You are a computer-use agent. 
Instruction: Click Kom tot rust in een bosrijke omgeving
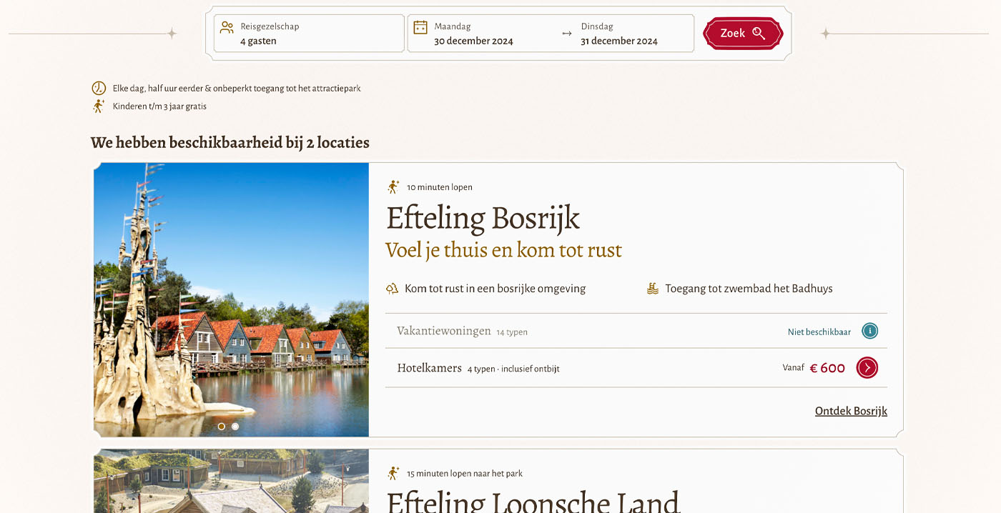(495, 289)
